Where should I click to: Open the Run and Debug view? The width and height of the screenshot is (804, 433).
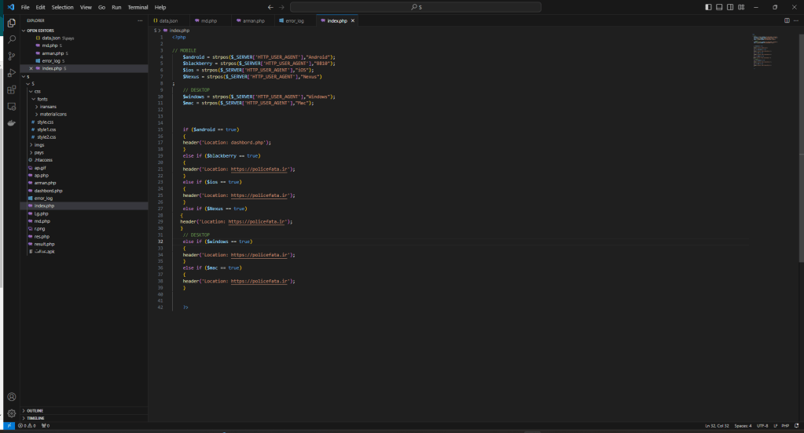(12, 72)
